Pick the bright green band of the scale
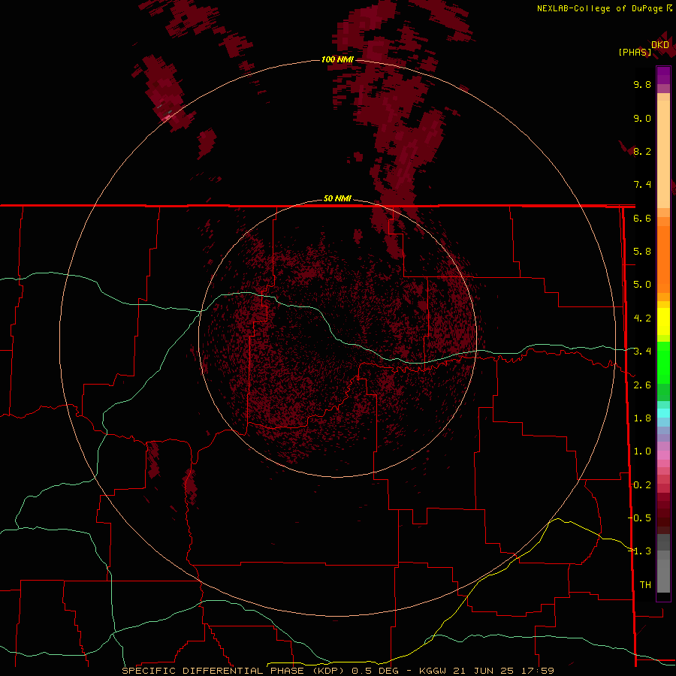Image resolution: width=676 pixels, height=676 pixels. [663, 362]
